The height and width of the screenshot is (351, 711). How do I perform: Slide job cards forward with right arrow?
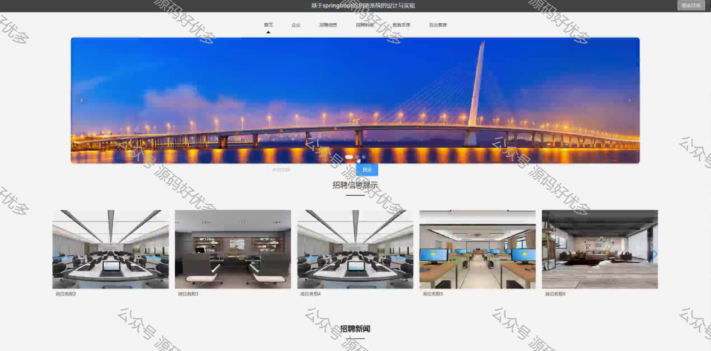coord(654,254)
